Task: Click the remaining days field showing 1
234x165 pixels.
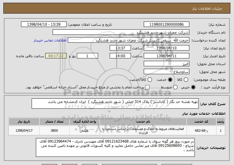Action: 88,56
